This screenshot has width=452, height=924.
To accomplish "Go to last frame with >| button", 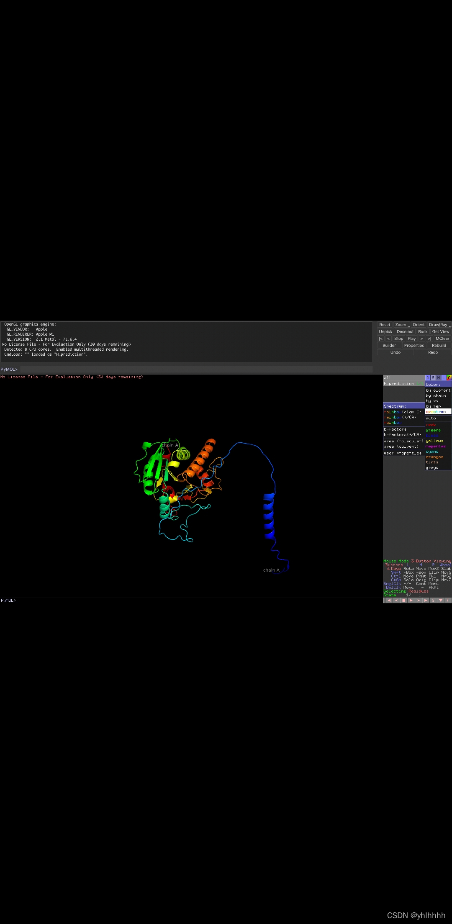I will pyautogui.click(x=429, y=339).
